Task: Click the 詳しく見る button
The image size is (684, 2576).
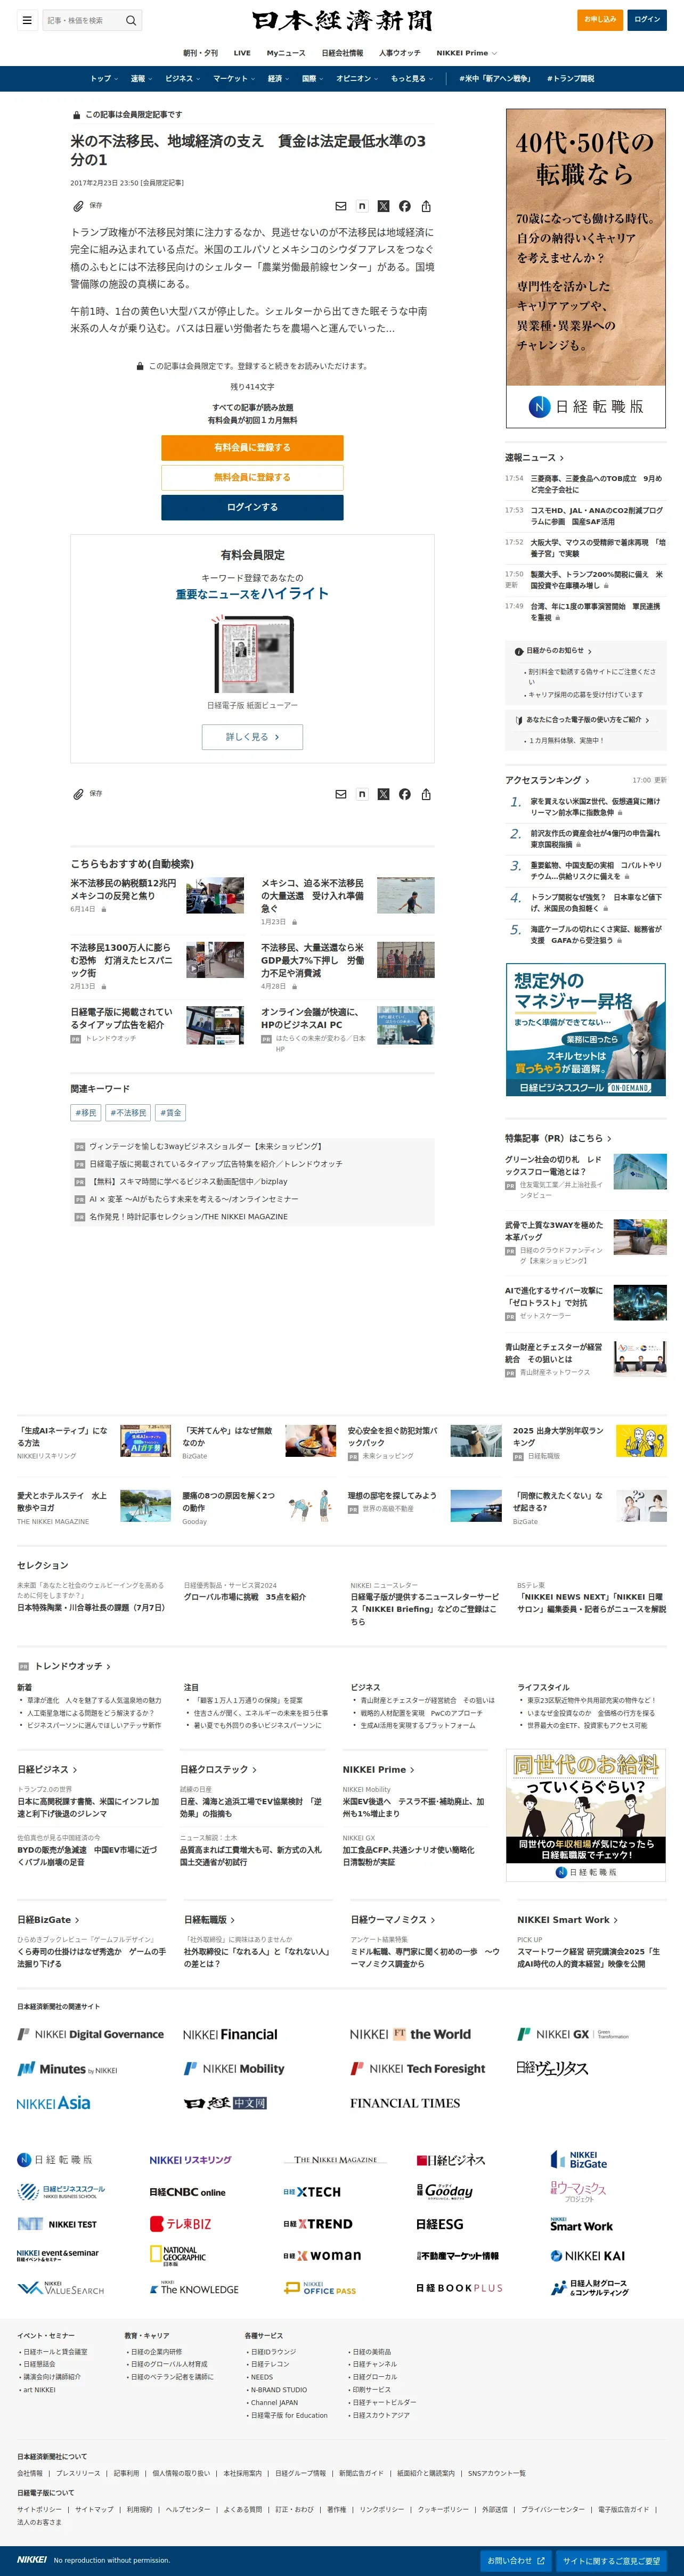Action: [x=252, y=737]
